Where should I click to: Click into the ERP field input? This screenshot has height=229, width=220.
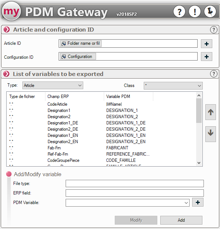coord(134,193)
